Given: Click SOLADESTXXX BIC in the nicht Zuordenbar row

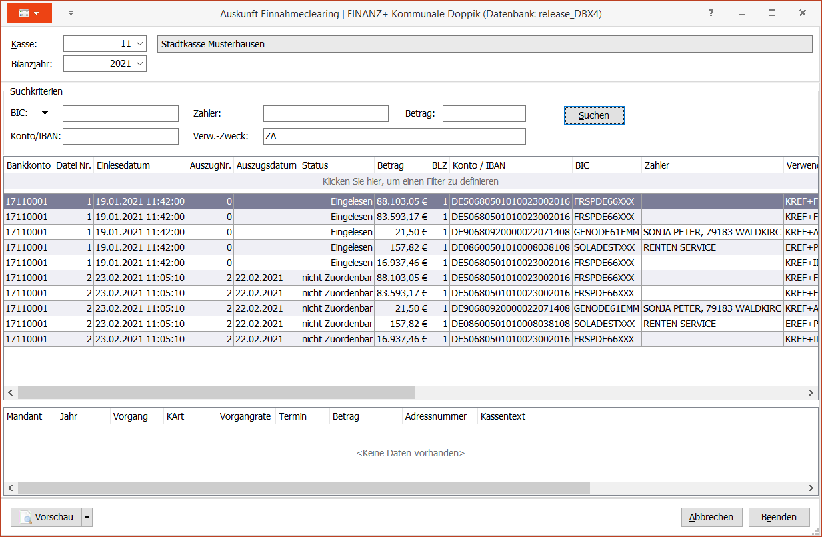Looking at the screenshot, I should coord(607,324).
